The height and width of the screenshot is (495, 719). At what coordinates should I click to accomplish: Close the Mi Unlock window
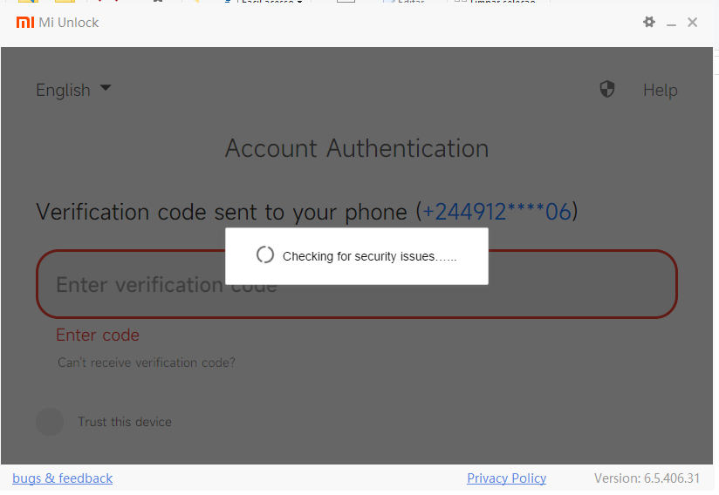click(x=693, y=22)
